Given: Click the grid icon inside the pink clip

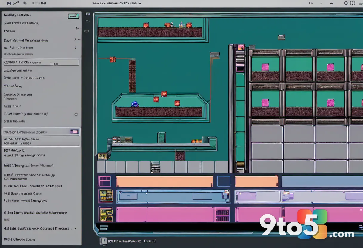Looking at the screenshot, I should point(222,214).
